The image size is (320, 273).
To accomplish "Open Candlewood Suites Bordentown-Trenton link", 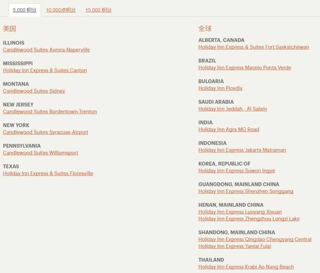I will pyautogui.click(x=50, y=111).
